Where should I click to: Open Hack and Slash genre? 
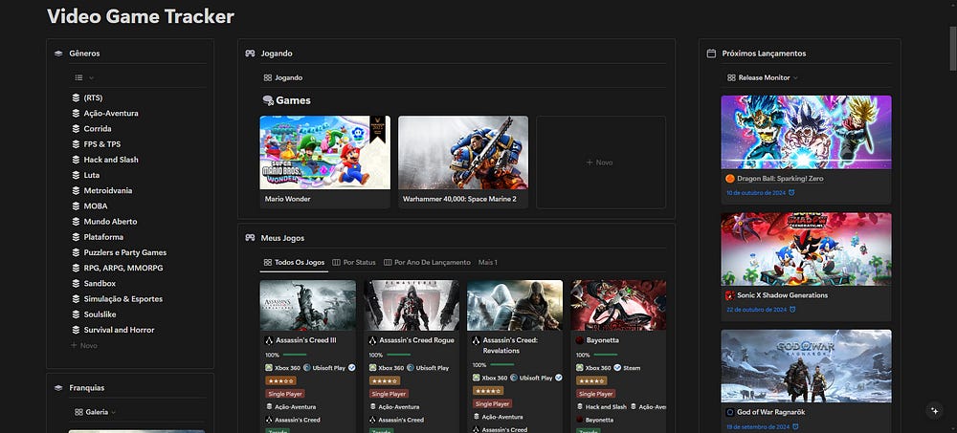click(110, 160)
